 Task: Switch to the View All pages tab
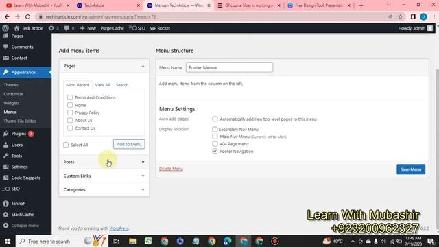coord(102,85)
